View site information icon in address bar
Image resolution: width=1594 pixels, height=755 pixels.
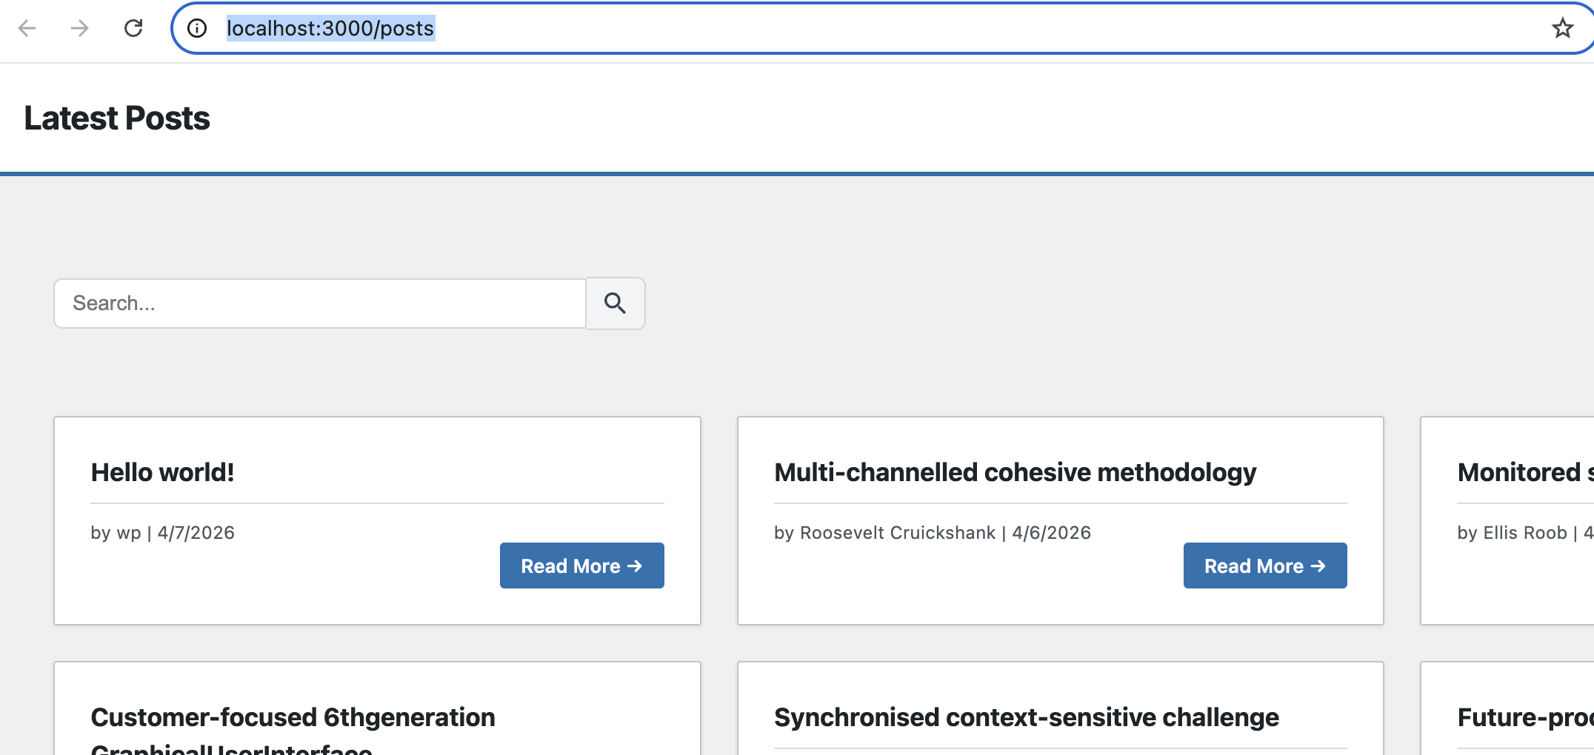pyautogui.click(x=197, y=28)
